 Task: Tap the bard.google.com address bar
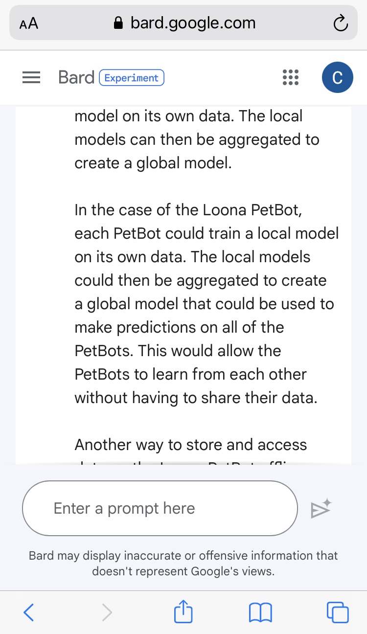192,23
